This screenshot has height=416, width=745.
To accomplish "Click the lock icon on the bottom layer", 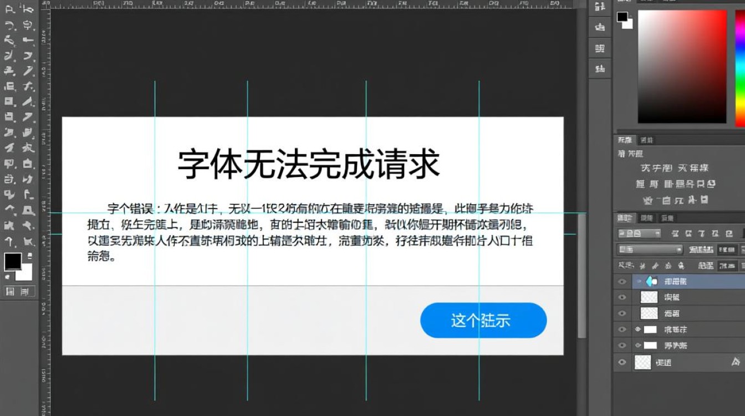I will tap(736, 362).
